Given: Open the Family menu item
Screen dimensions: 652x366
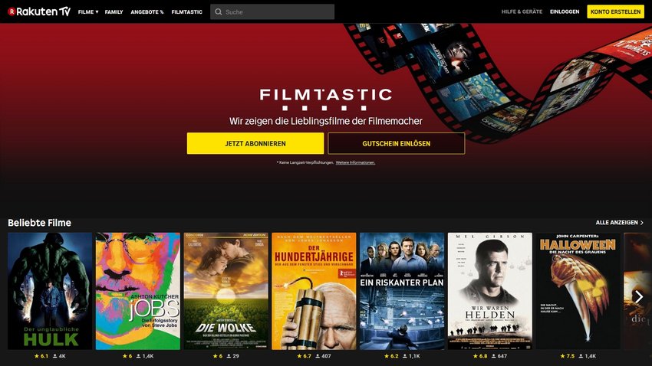Looking at the screenshot, I should click(114, 12).
